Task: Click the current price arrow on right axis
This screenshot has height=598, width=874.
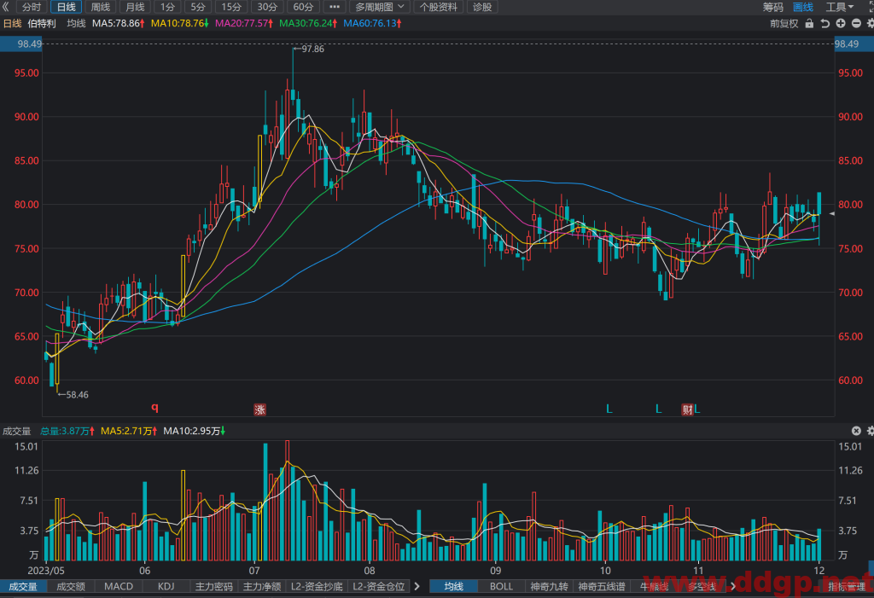Action: pyautogui.click(x=832, y=213)
